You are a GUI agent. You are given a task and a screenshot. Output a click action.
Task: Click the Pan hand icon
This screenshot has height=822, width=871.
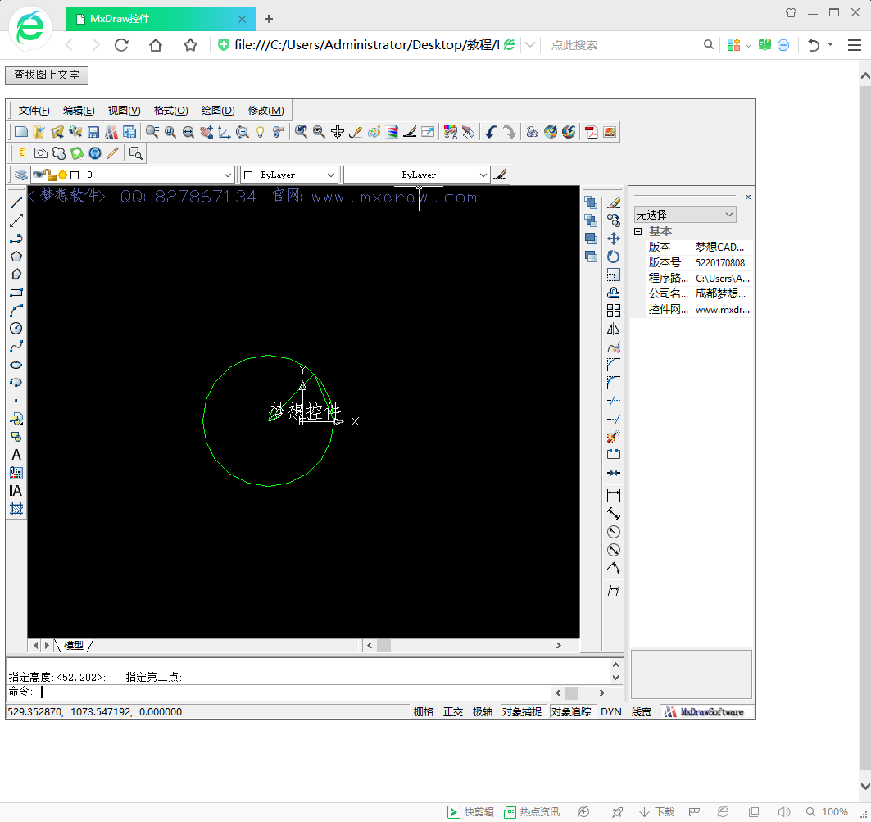tap(206, 132)
